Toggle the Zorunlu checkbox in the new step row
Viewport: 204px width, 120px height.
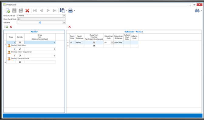20,62
